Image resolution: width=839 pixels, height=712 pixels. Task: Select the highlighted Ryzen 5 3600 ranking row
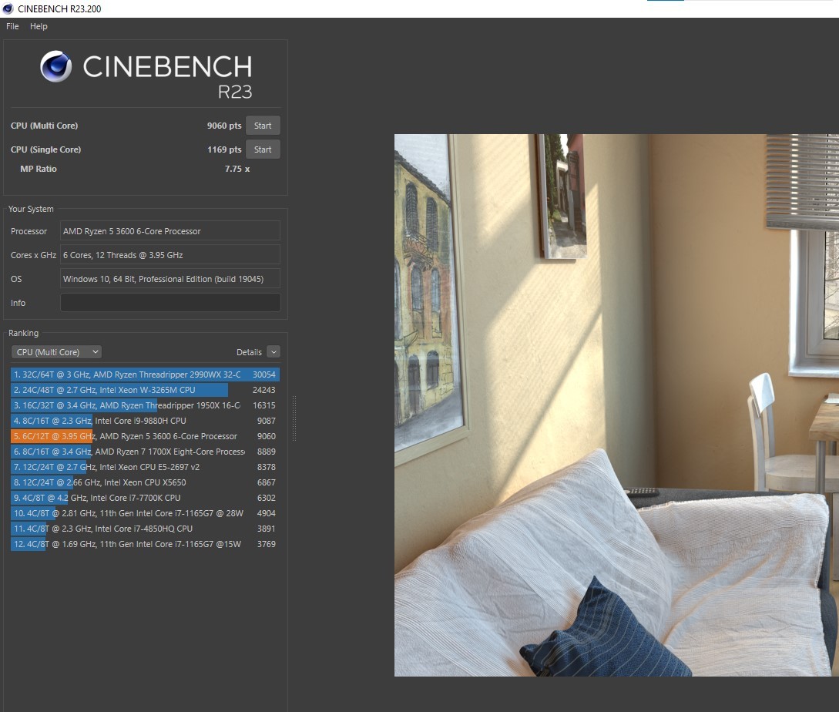145,436
